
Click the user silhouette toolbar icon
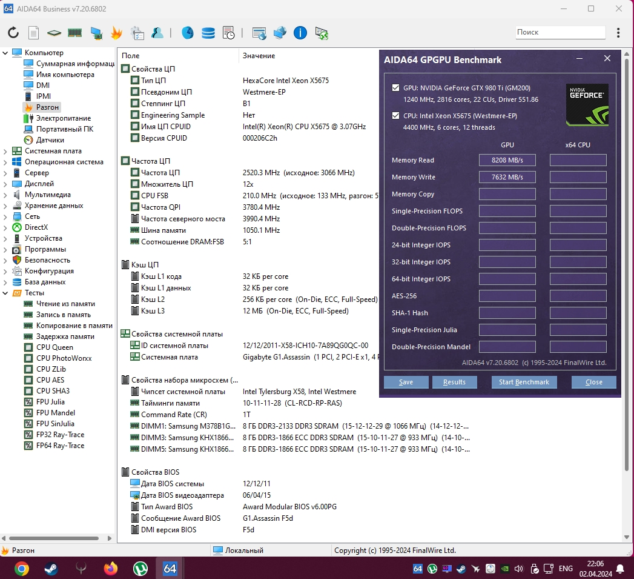157,33
